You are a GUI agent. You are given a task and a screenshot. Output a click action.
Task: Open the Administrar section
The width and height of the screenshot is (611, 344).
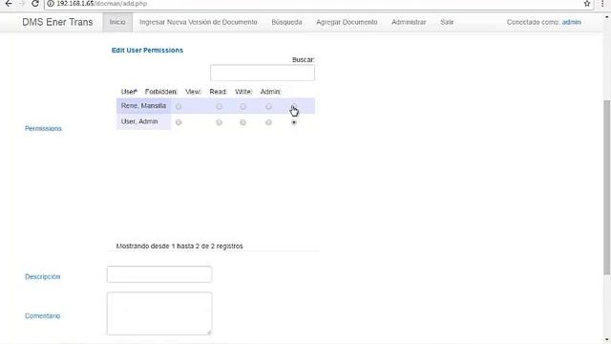click(x=409, y=22)
